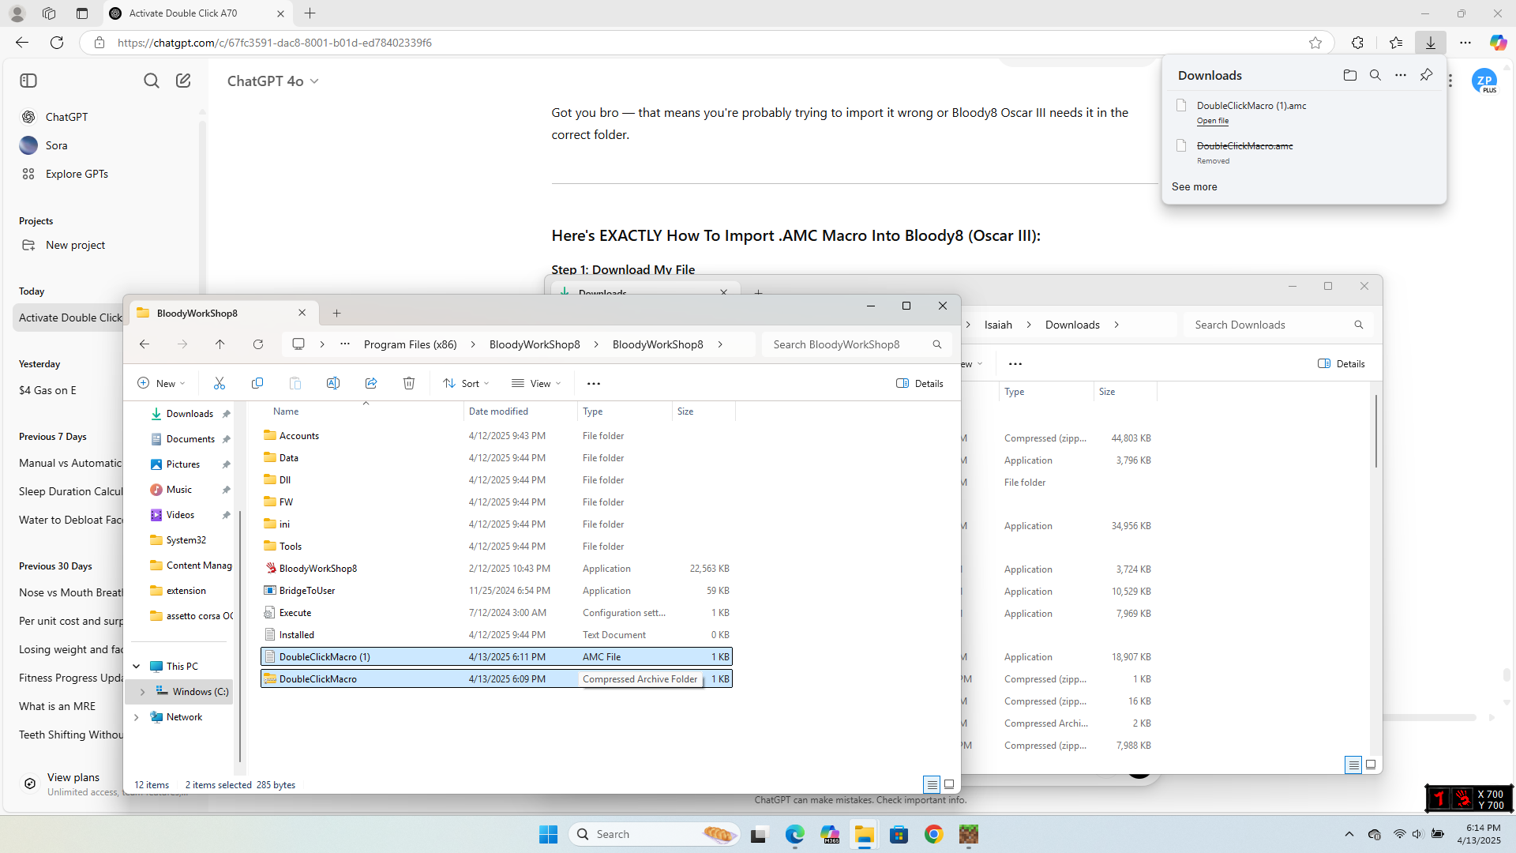
Task: Click the Delete trash icon in Explorer
Action: pos(409,383)
